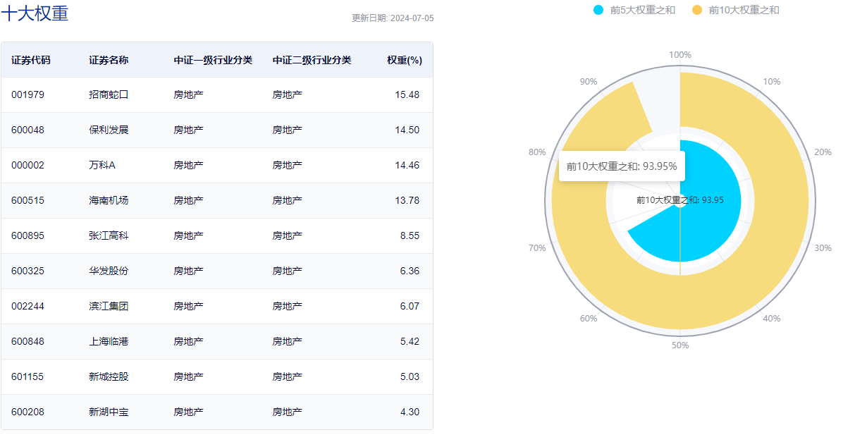Click the 中证一级行业分类 column header
Viewport: 855px width, 435px height.
(214, 60)
